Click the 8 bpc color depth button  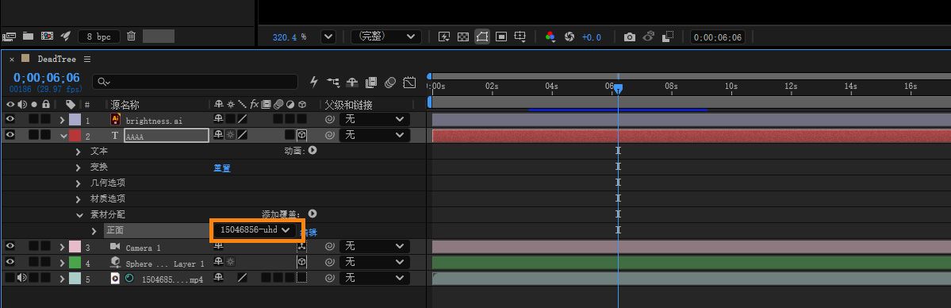pyautogui.click(x=99, y=37)
